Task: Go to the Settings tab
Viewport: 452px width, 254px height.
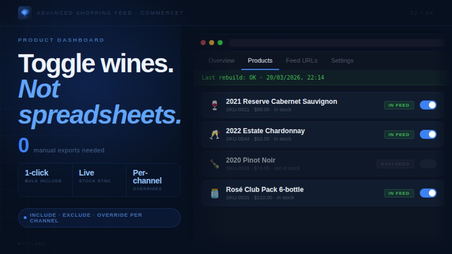Action: (x=342, y=61)
